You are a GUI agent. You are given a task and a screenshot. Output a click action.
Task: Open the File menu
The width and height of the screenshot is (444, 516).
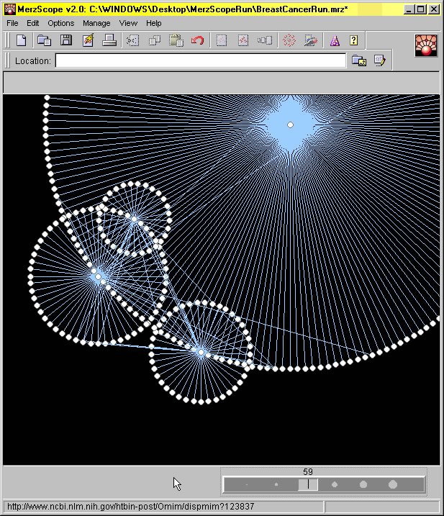click(12, 23)
